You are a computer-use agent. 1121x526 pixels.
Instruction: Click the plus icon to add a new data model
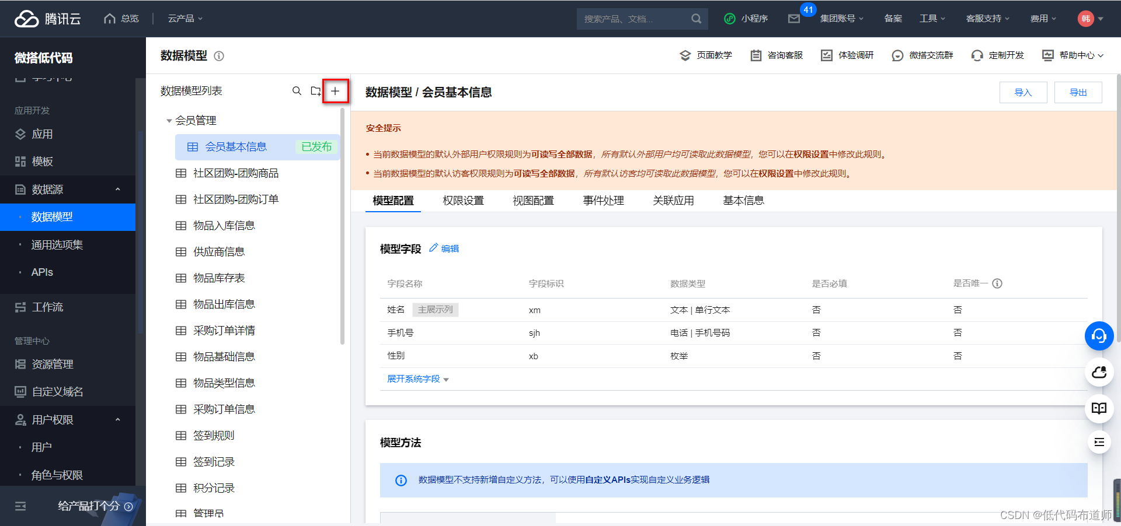[x=335, y=91]
